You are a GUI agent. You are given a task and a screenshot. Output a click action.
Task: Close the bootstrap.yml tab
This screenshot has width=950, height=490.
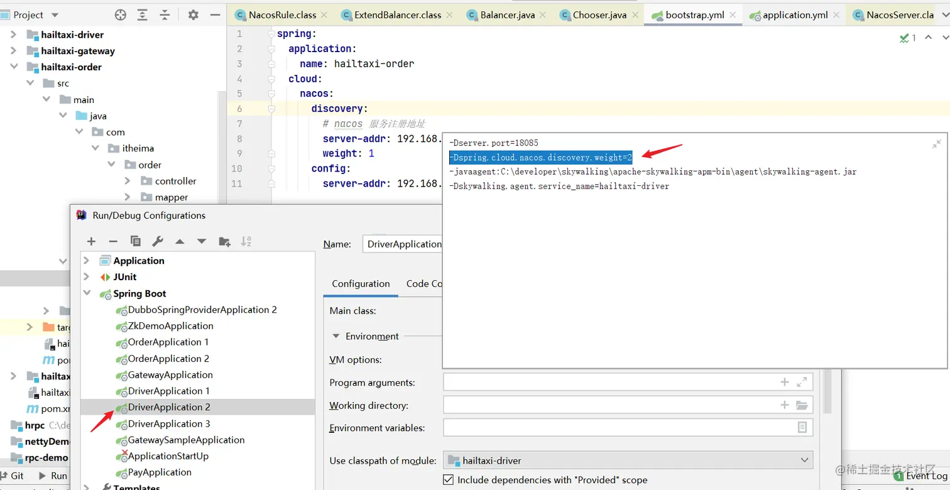point(733,15)
